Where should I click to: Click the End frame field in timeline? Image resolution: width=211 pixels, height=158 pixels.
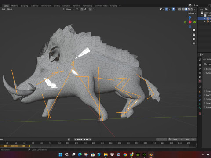190,139
